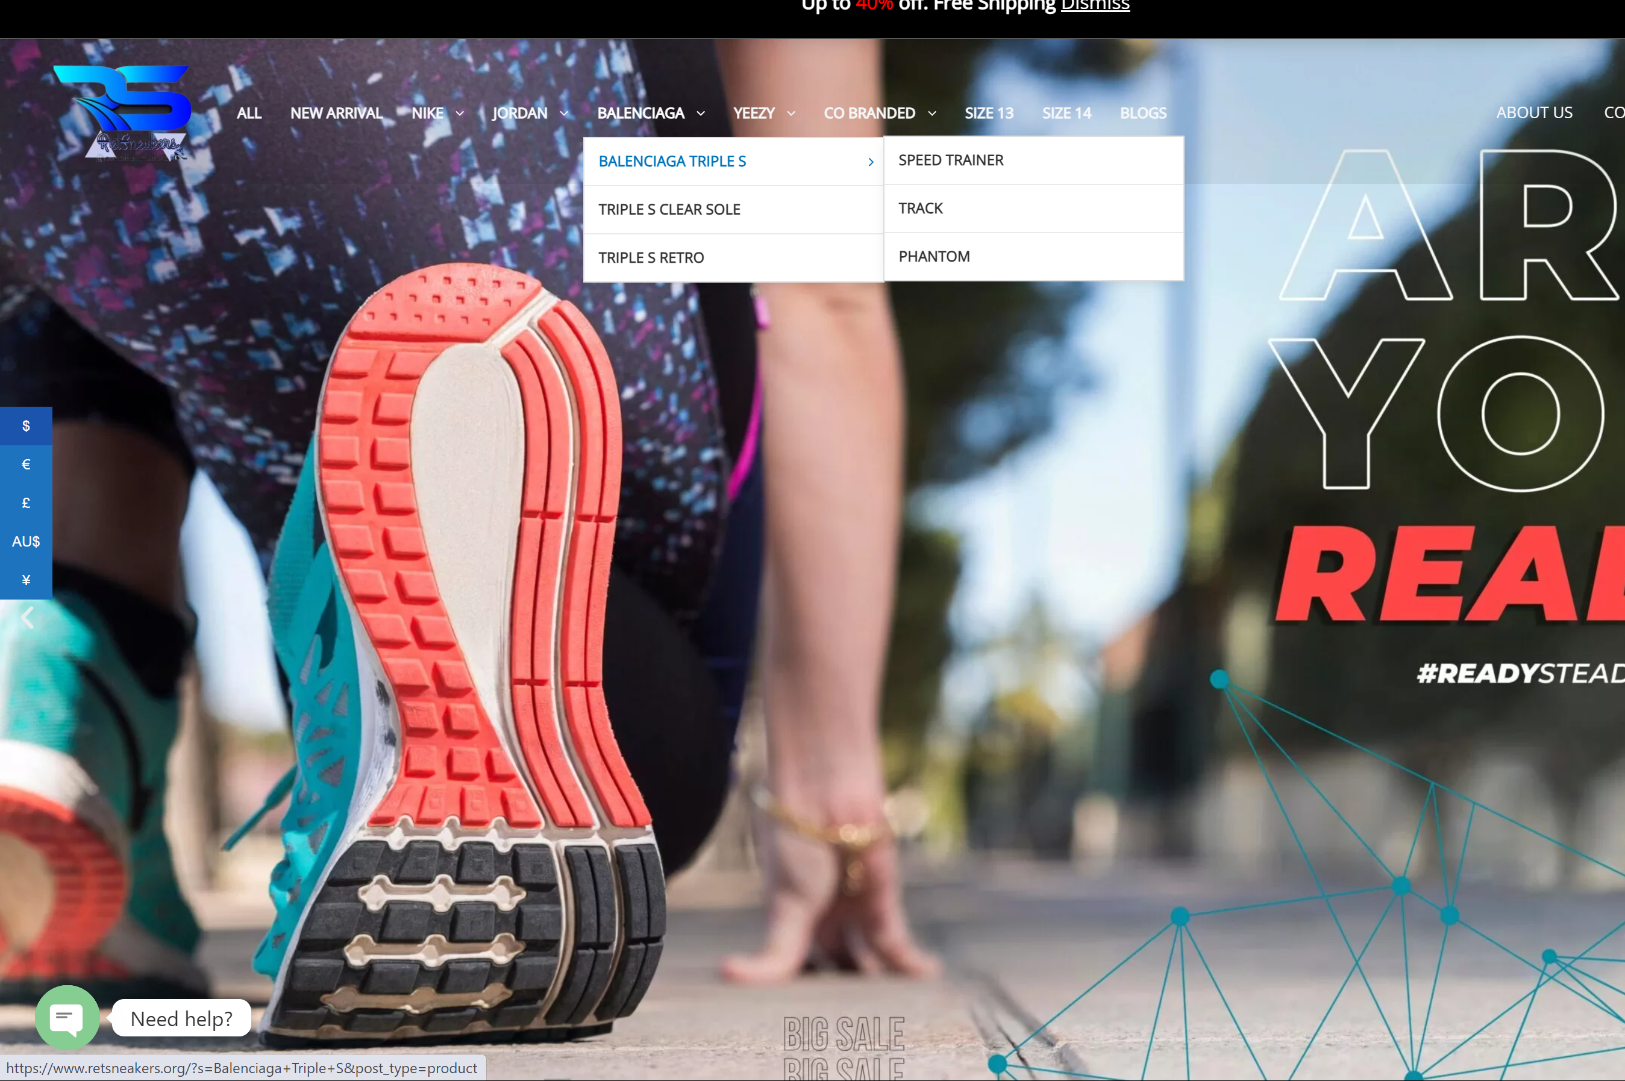Expand Balenciaga Triple S submenu chevron
This screenshot has height=1081, width=1625.
tap(871, 161)
